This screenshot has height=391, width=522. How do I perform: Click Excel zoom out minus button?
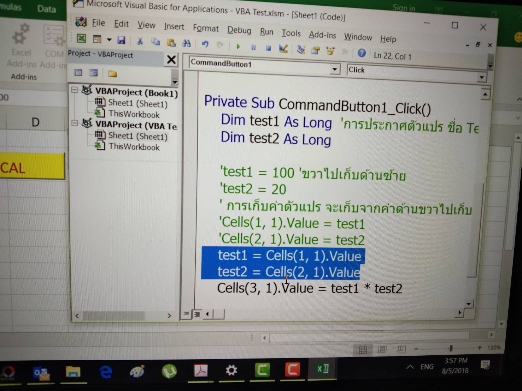click(416, 349)
